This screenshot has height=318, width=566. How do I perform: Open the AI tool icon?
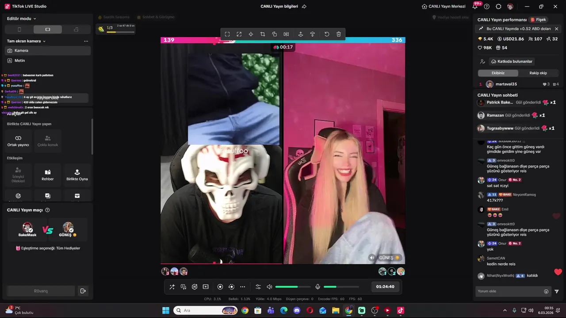coord(195,287)
